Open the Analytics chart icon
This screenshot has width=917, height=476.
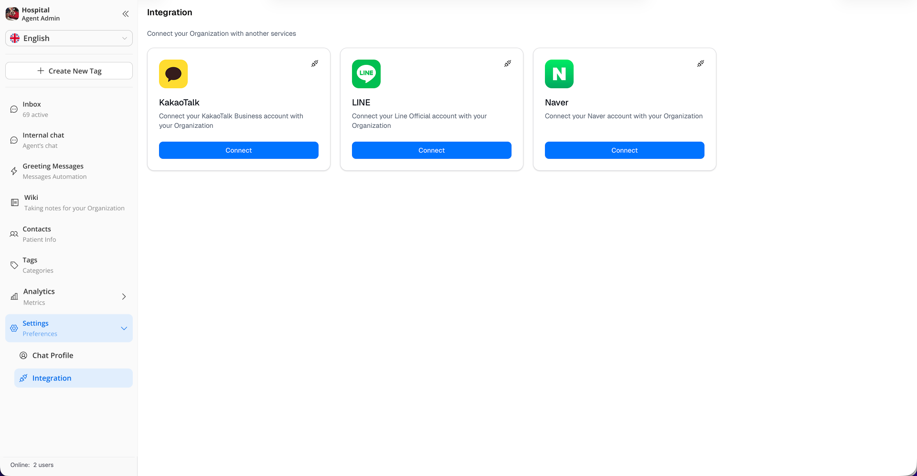(13, 296)
